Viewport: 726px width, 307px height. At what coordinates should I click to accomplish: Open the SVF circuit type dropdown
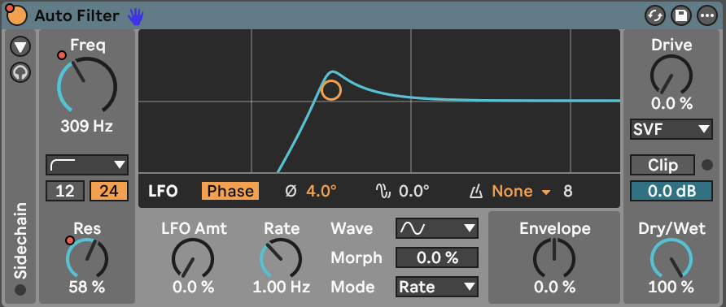[x=671, y=129]
